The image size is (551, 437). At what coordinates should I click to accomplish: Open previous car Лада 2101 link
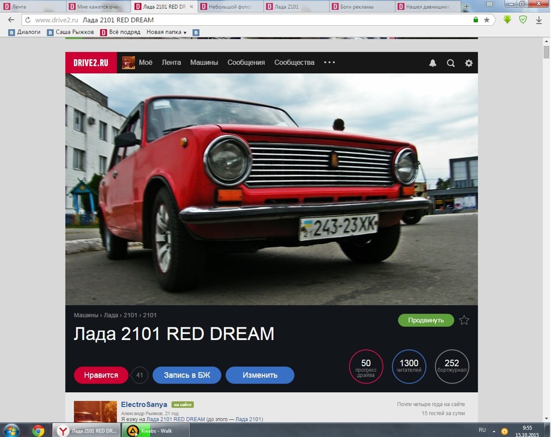pyautogui.click(x=249, y=419)
